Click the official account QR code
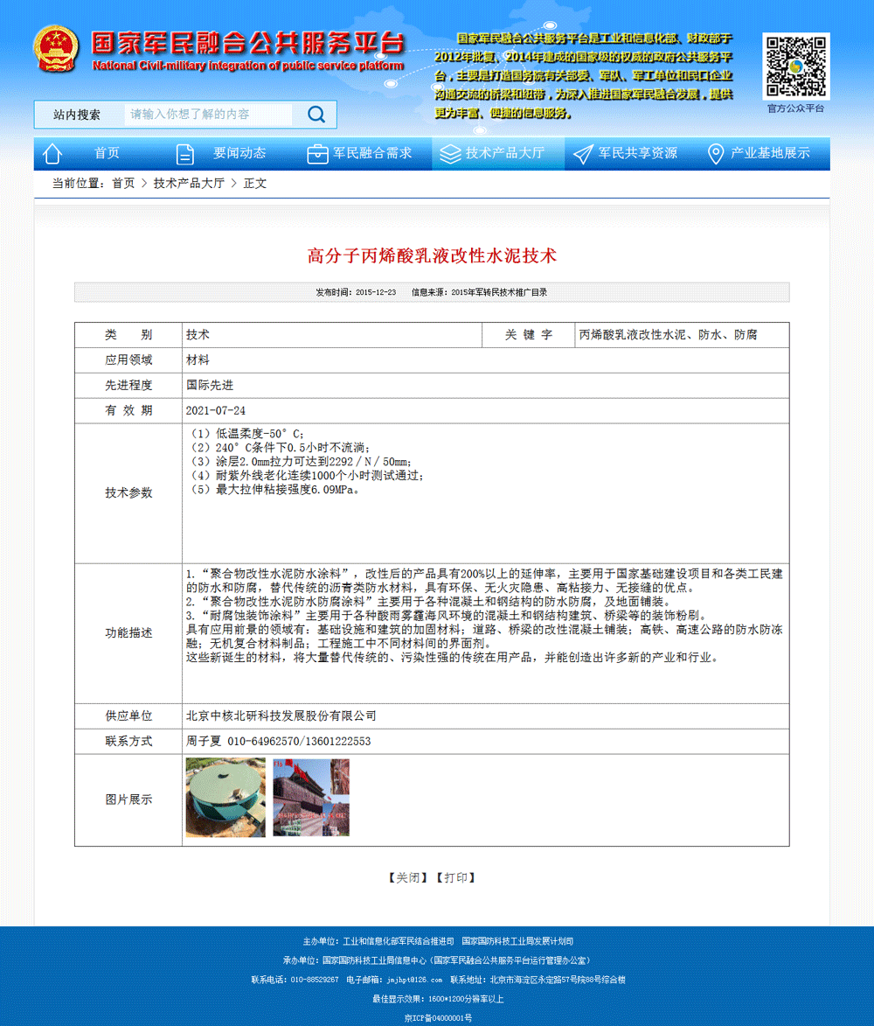874x1026 pixels. (x=795, y=67)
